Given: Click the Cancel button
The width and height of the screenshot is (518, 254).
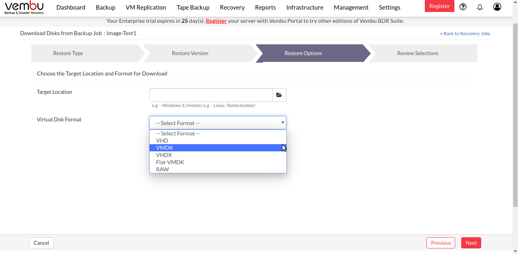Looking at the screenshot, I should (x=41, y=243).
